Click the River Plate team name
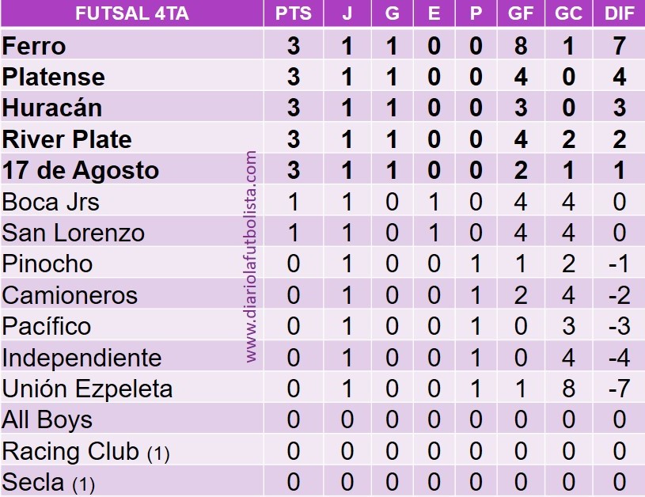This screenshot has width=645, height=497. [x=67, y=139]
